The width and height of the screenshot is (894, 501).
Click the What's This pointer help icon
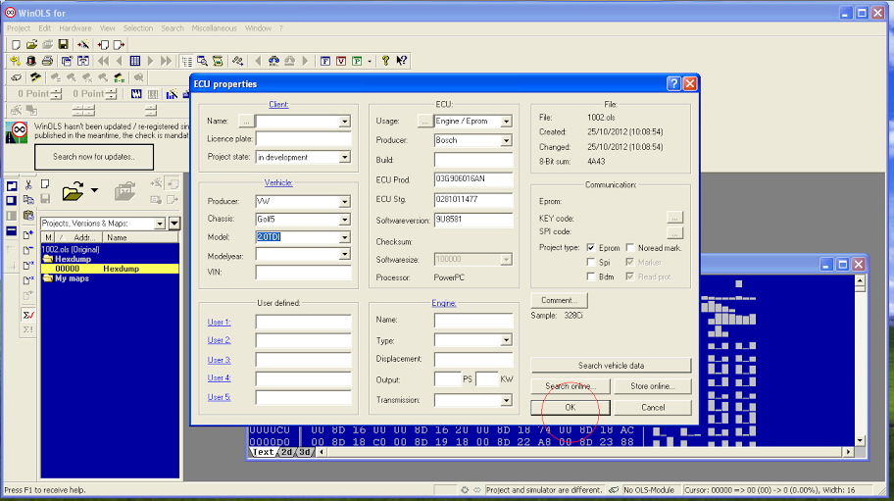click(401, 61)
